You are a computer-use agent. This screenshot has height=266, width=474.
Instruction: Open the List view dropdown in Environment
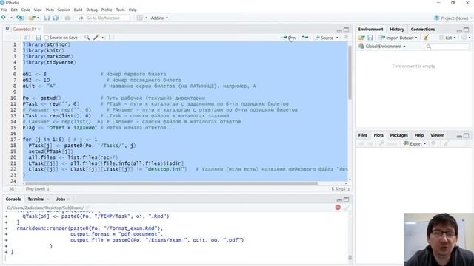click(x=447, y=38)
